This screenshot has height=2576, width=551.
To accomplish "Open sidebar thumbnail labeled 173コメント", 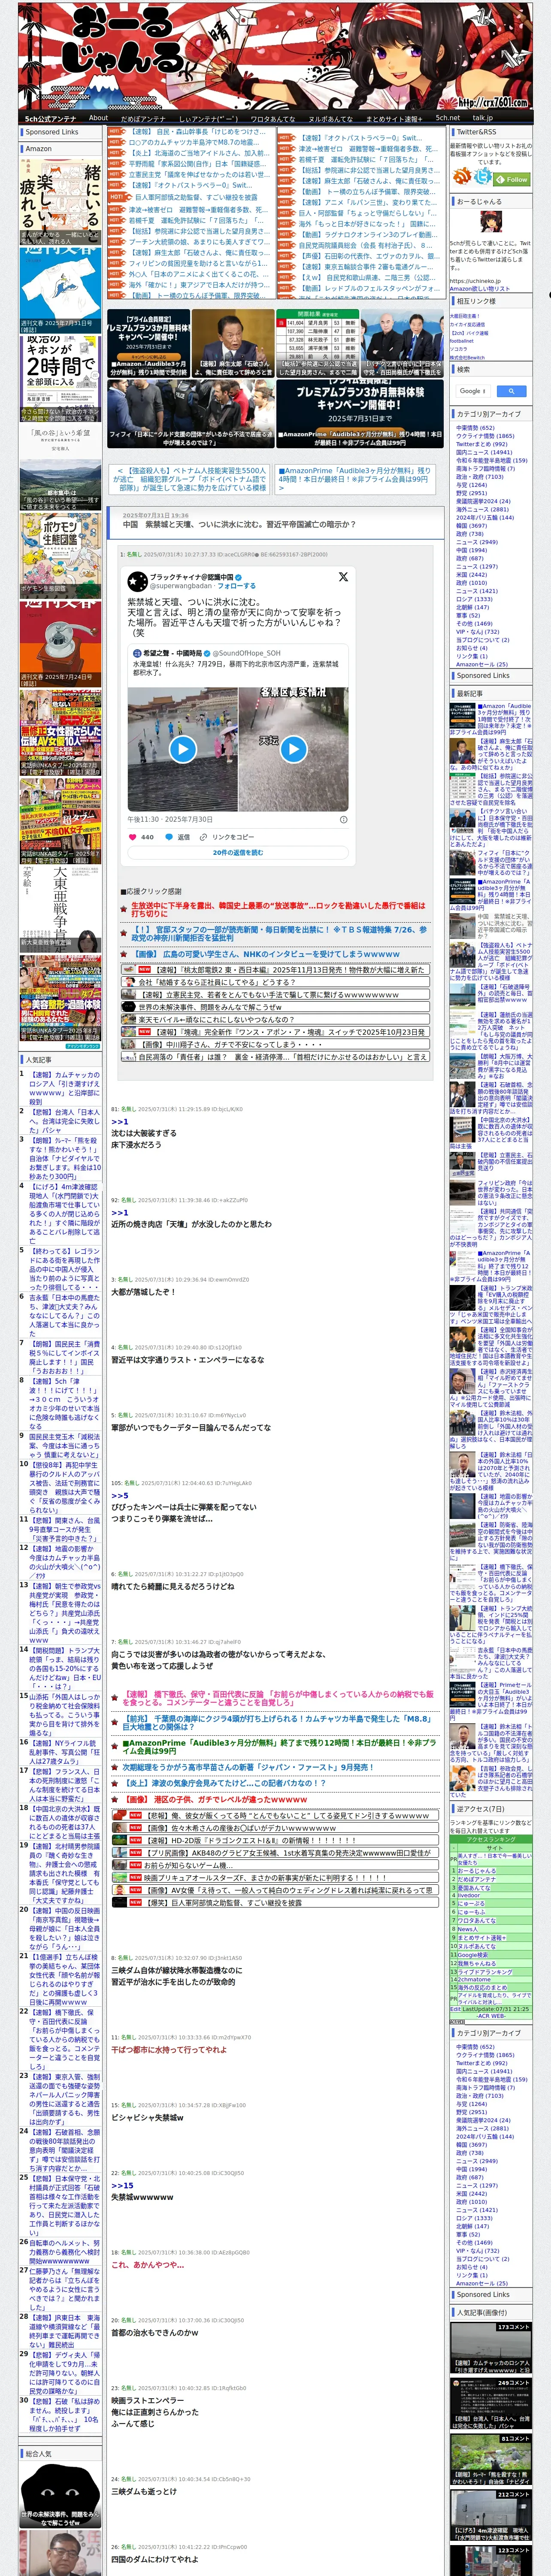I will tap(490, 2349).
